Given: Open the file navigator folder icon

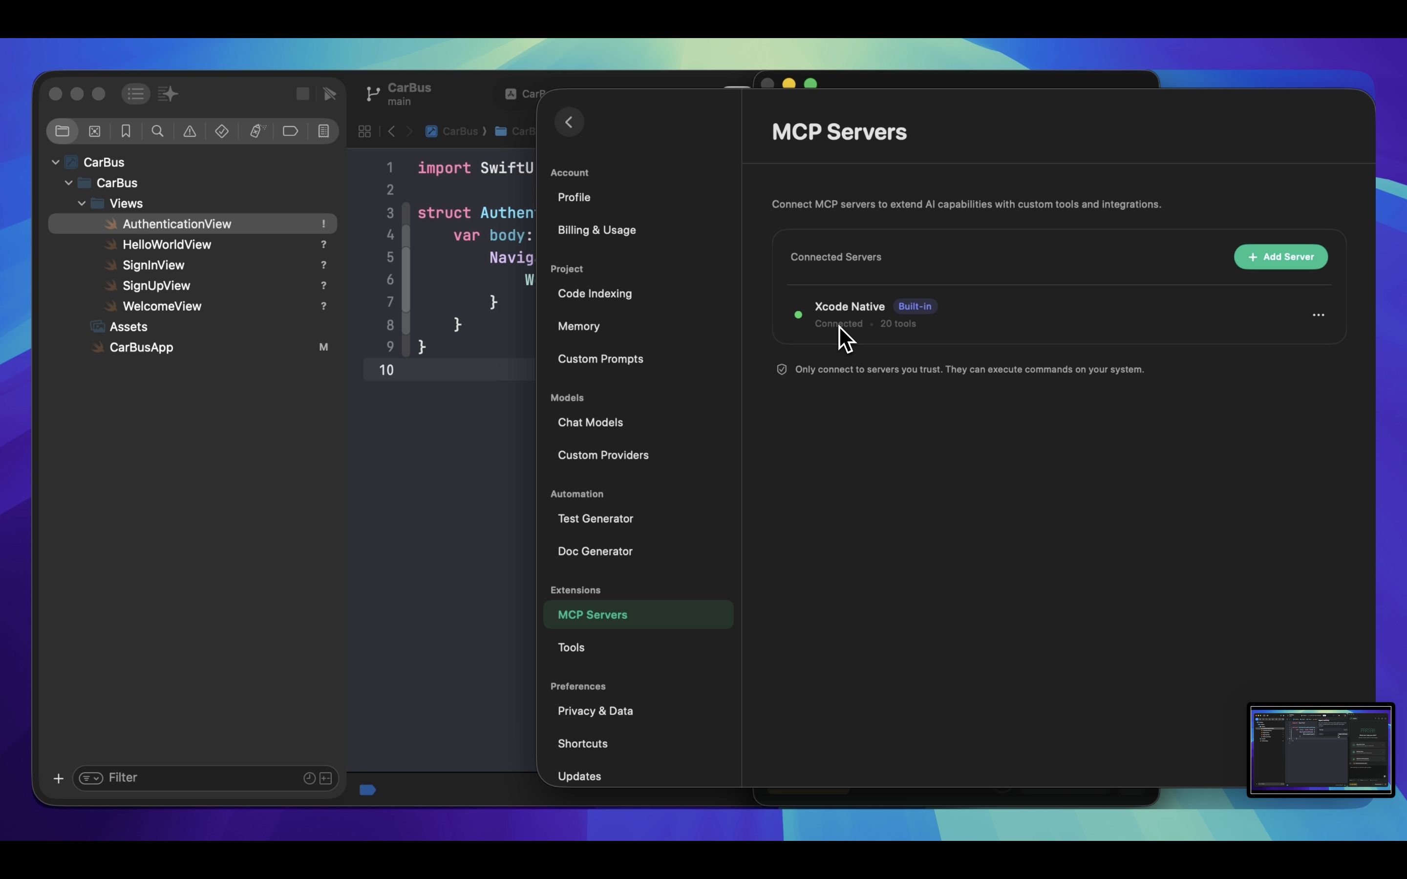Looking at the screenshot, I should click(63, 131).
